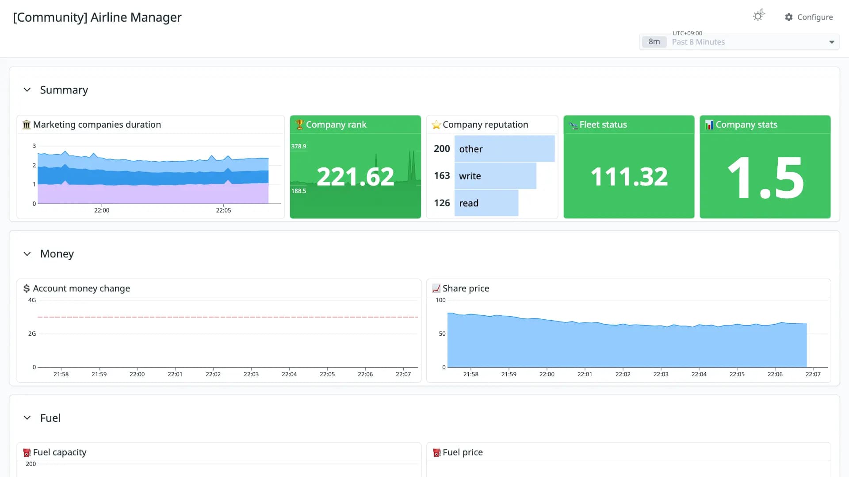Collapse the Money section chevron
Image resolution: width=849 pixels, height=477 pixels.
[27, 254]
